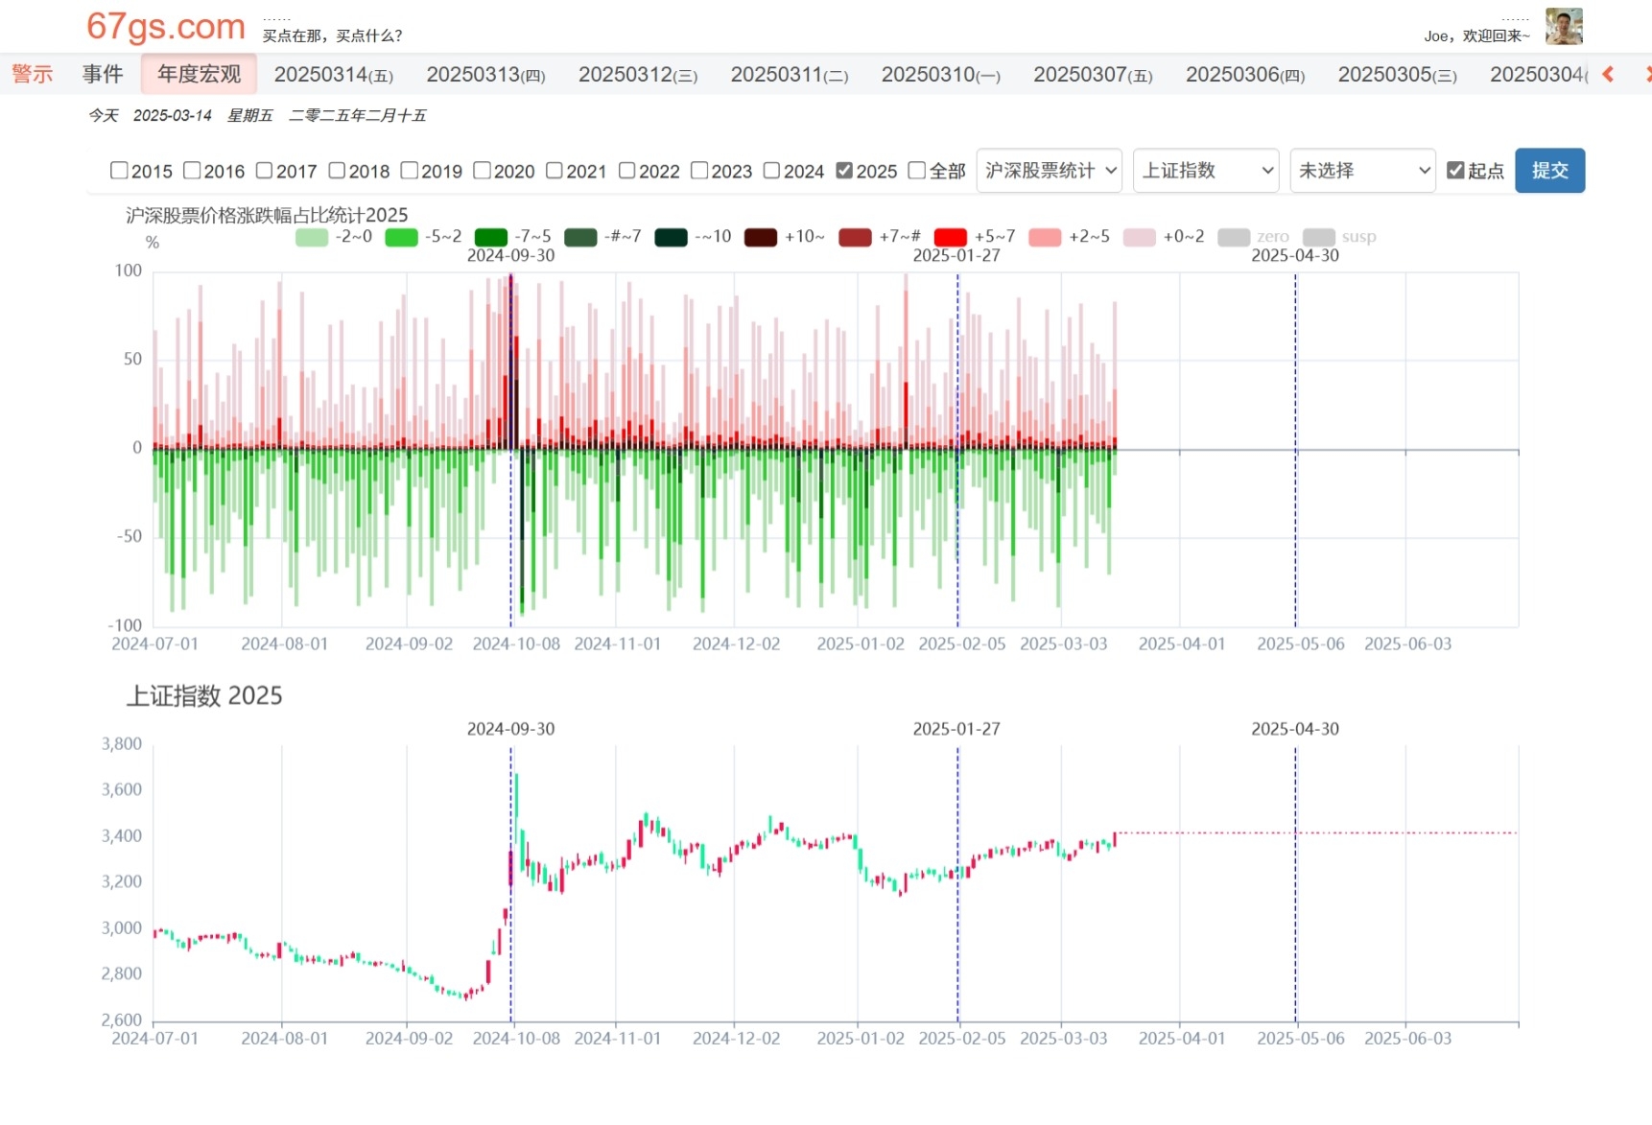Image resolution: width=1652 pixels, height=1125 pixels.
Task: Open Joe's profile avatar picture
Action: (x=1564, y=26)
